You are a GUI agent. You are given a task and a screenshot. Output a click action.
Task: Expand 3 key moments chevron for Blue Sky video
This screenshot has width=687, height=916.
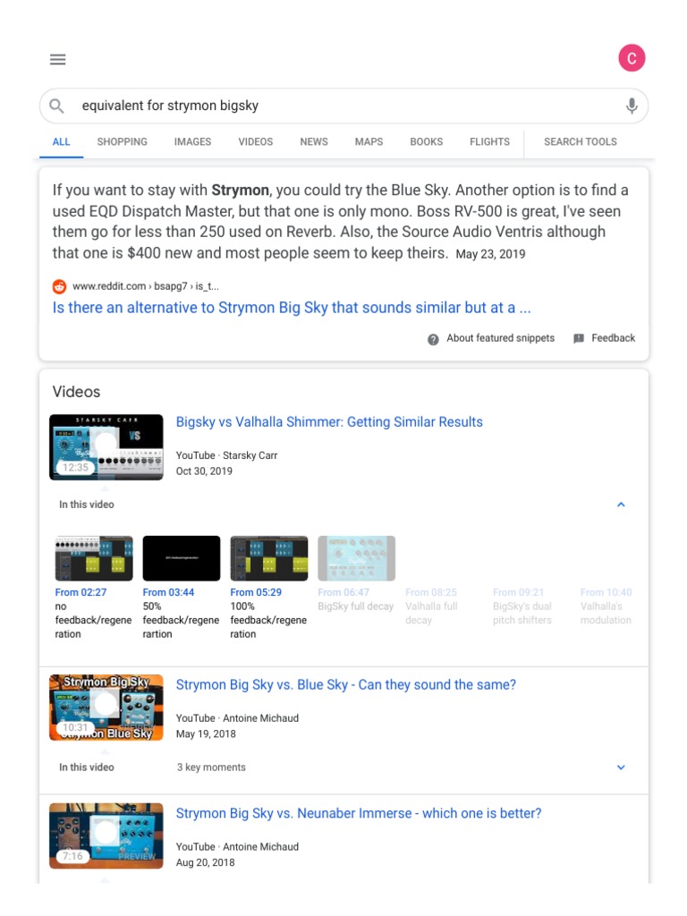[x=621, y=768]
